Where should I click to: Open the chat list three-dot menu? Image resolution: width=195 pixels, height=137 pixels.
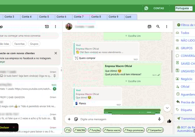[x=55, y=26]
